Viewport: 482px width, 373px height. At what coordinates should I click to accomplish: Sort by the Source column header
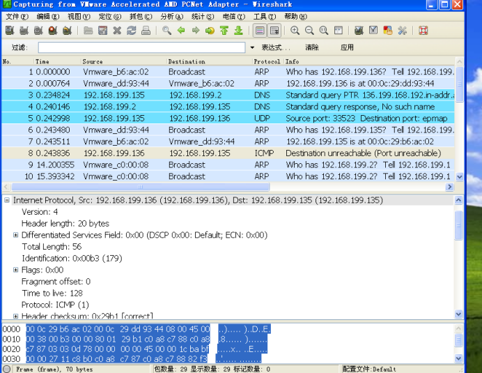(x=123, y=61)
